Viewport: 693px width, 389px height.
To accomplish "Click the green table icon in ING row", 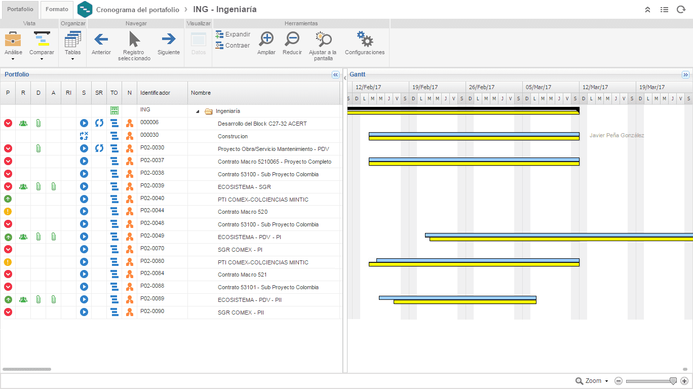I will coord(114,110).
